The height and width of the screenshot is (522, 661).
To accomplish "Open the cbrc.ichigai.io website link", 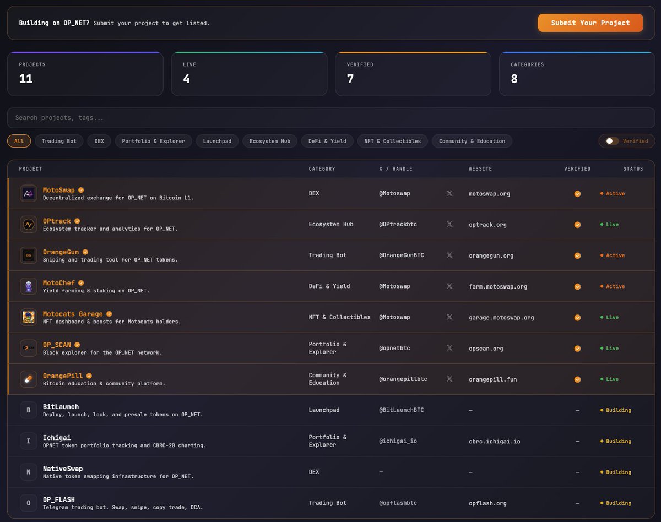I will click(495, 441).
